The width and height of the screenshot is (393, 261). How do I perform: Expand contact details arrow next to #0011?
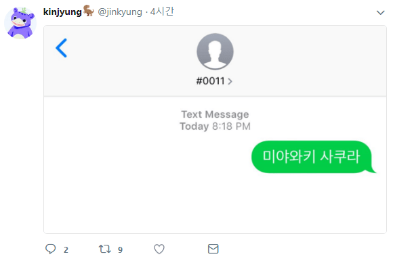pyautogui.click(x=230, y=81)
